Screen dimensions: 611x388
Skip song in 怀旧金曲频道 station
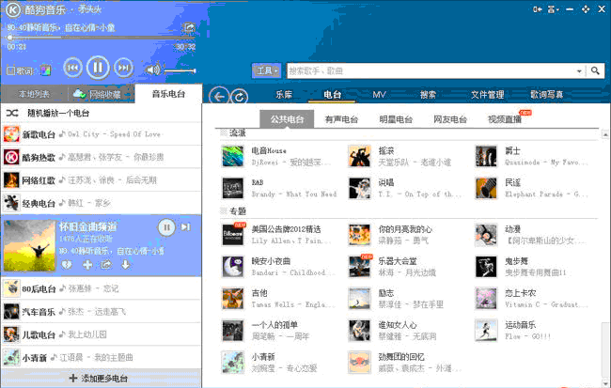tap(185, 226)
